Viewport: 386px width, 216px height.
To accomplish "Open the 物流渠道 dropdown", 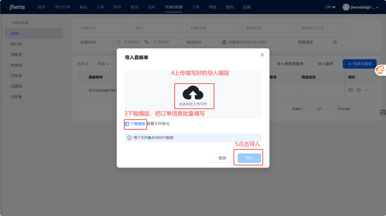I will click(268, 28).
